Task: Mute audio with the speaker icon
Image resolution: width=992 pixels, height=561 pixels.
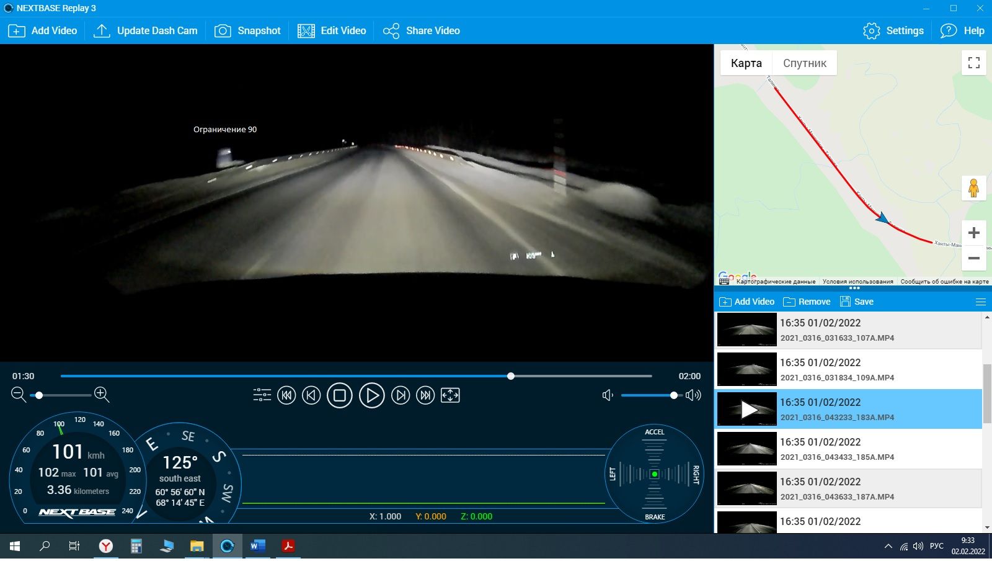Action: 608,395
